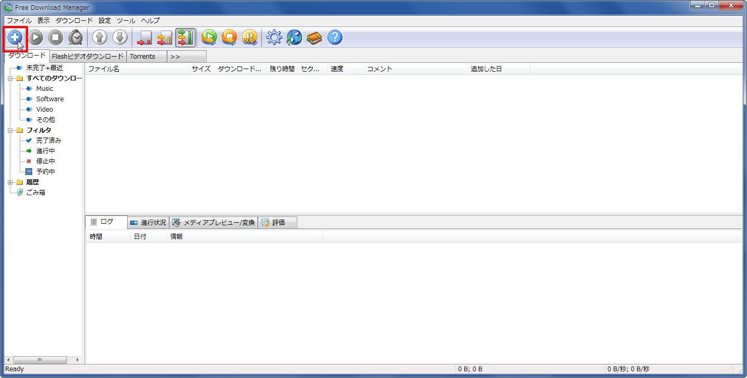Image resolution: width=747 pixels, height=378 pixels.
Task: Open settings with the gear icon
Action: coord(274,37)
